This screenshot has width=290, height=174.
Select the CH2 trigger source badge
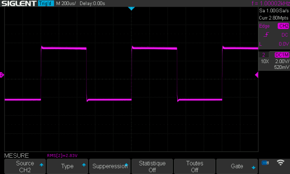(283, 26)
